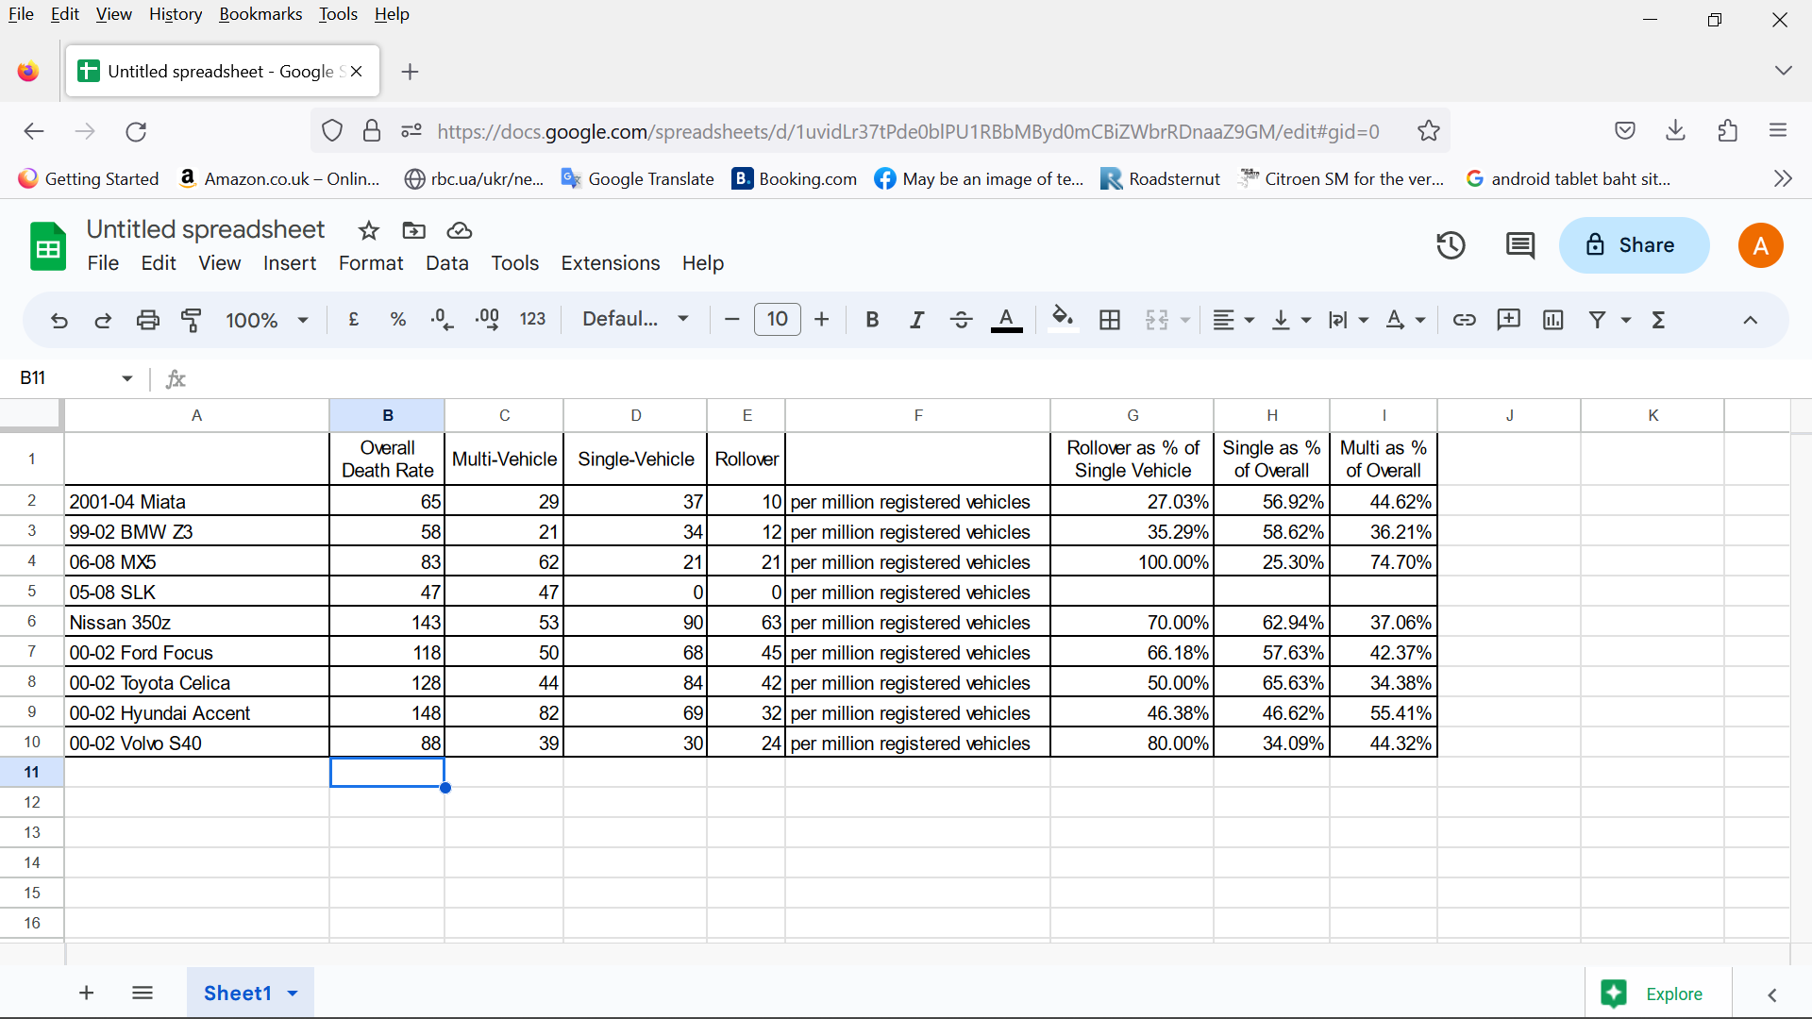Viewport: 1812px width, 1019px height.
Task: Reload the page in Firefox
Action: pos(136,131)
